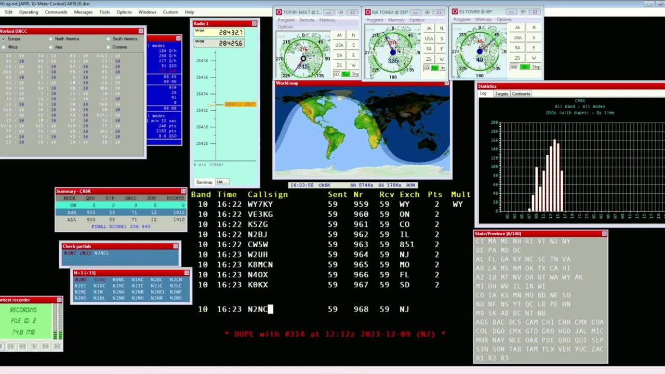Click skip-to-end button in Contest recorder
665x374 pixels.
click(57, 346)
